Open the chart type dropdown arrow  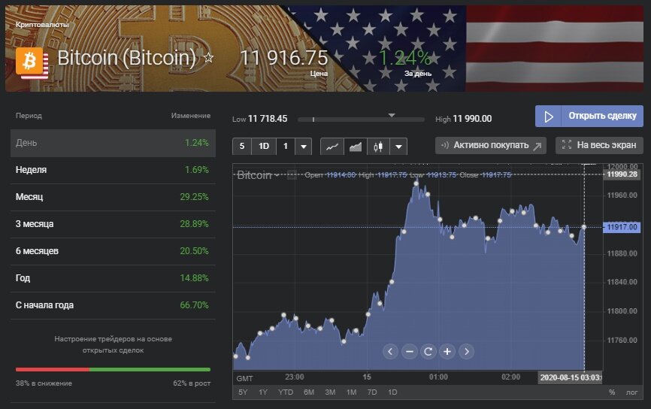coord(398,146)
